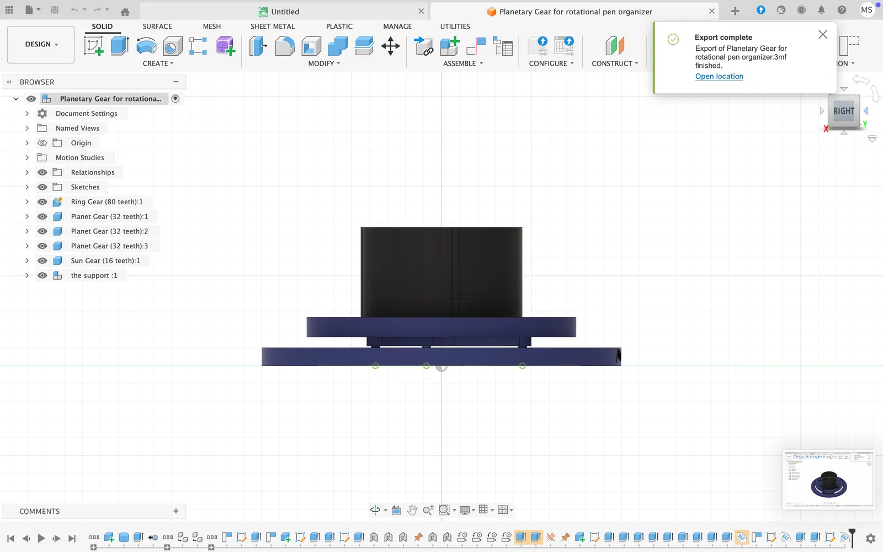The image size is (883, 552).
Task: Switch to the MANAGE tab
Action: pos(397,26)
